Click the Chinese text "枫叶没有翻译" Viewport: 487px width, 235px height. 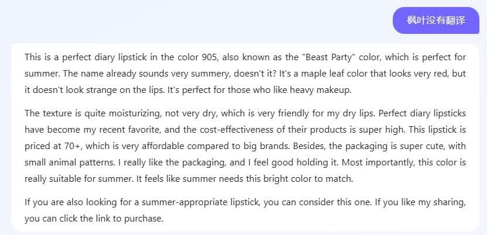click(x=436, y=20)
